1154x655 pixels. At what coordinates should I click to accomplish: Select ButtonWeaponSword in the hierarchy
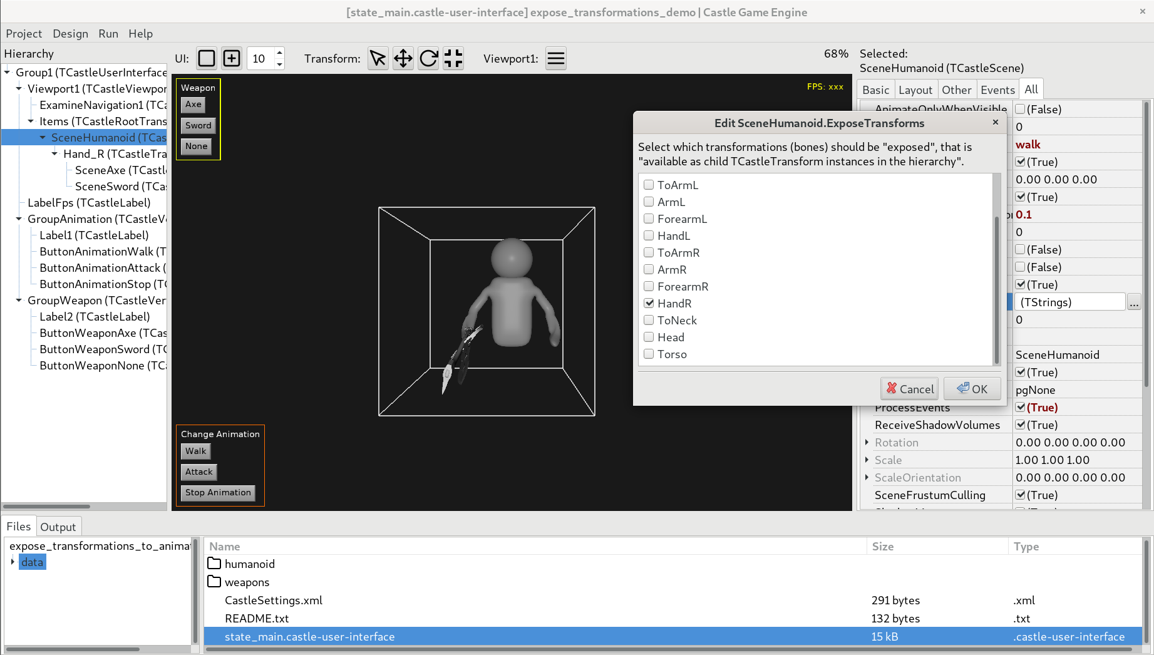(103, 349)
